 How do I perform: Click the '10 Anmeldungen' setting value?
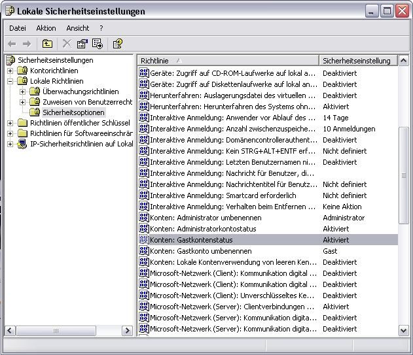point(349,129)
